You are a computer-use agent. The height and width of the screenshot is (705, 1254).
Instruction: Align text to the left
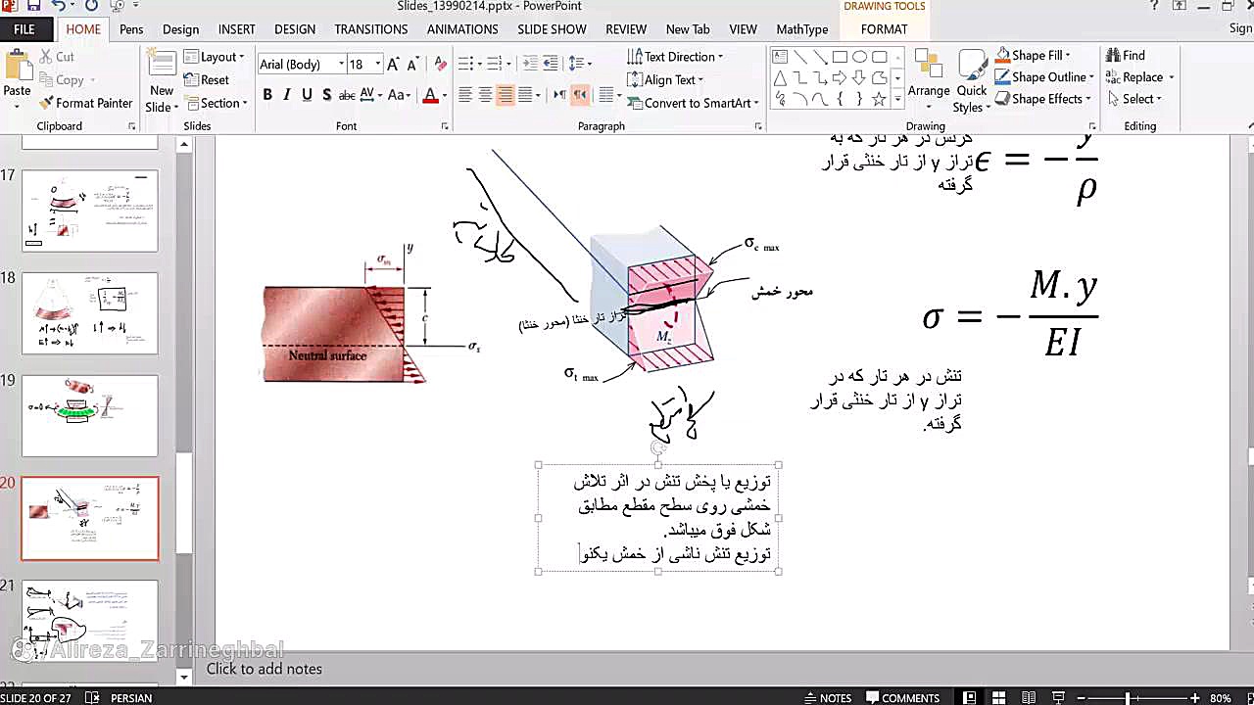click(465, 95)
